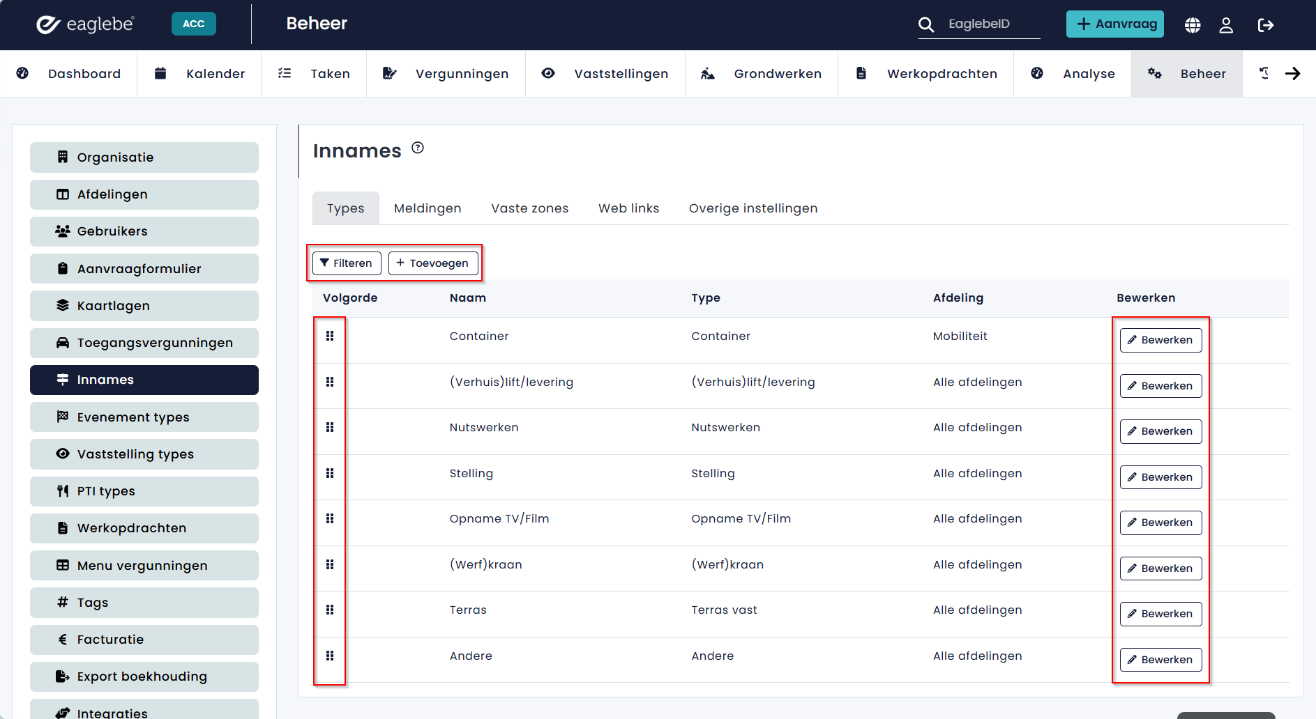Open Facturatie in the sidebar
1316x719 pixels.
tap(144, 640)
